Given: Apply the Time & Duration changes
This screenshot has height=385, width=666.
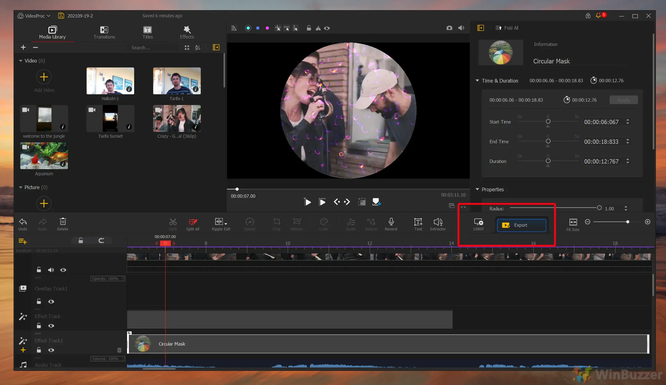Looking at the screenshot, I should [623, 100].
